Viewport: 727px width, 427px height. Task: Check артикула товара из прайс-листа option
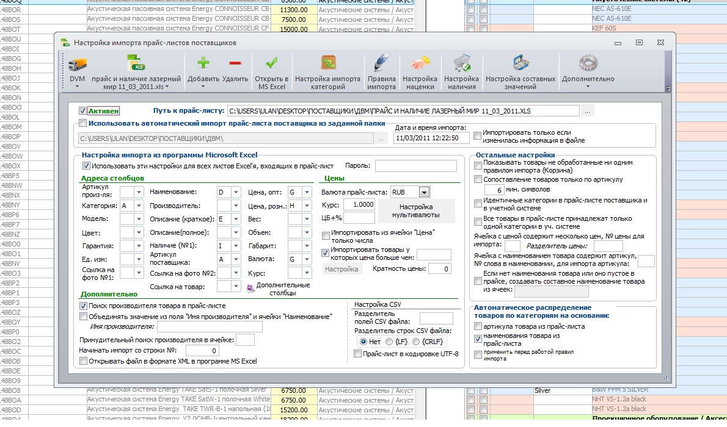[478, 326]
